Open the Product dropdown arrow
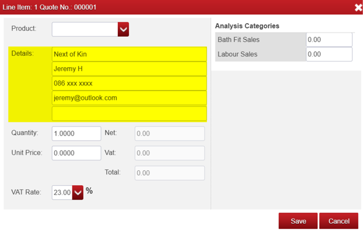 124,29
